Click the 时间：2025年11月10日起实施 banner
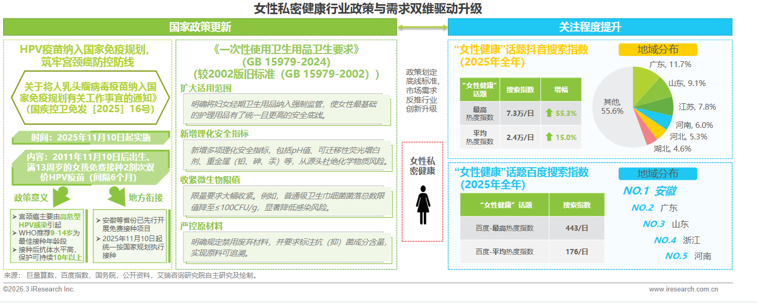Viewport: 757px width, 303px height. (90, 138)
